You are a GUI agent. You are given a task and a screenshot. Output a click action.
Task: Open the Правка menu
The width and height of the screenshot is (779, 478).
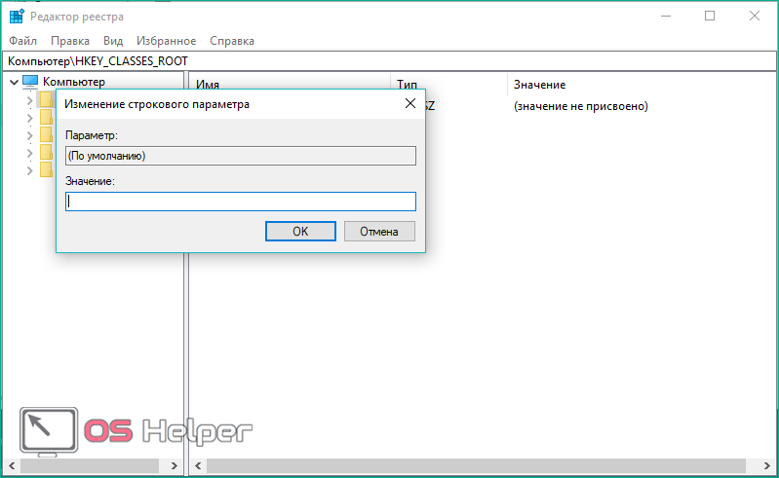pos(70,41)
